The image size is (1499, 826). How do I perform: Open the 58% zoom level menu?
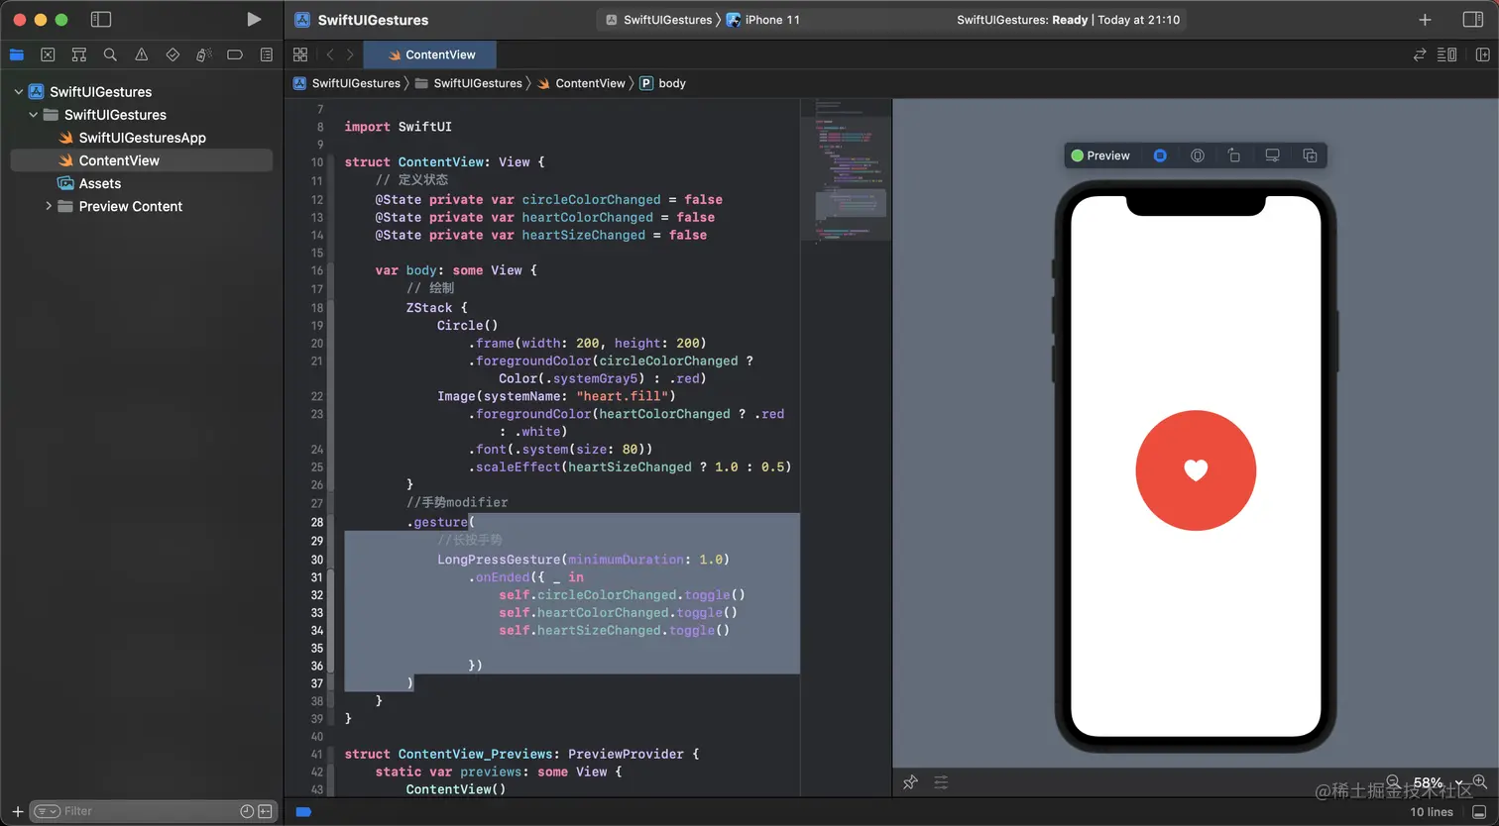point(1437,782)
